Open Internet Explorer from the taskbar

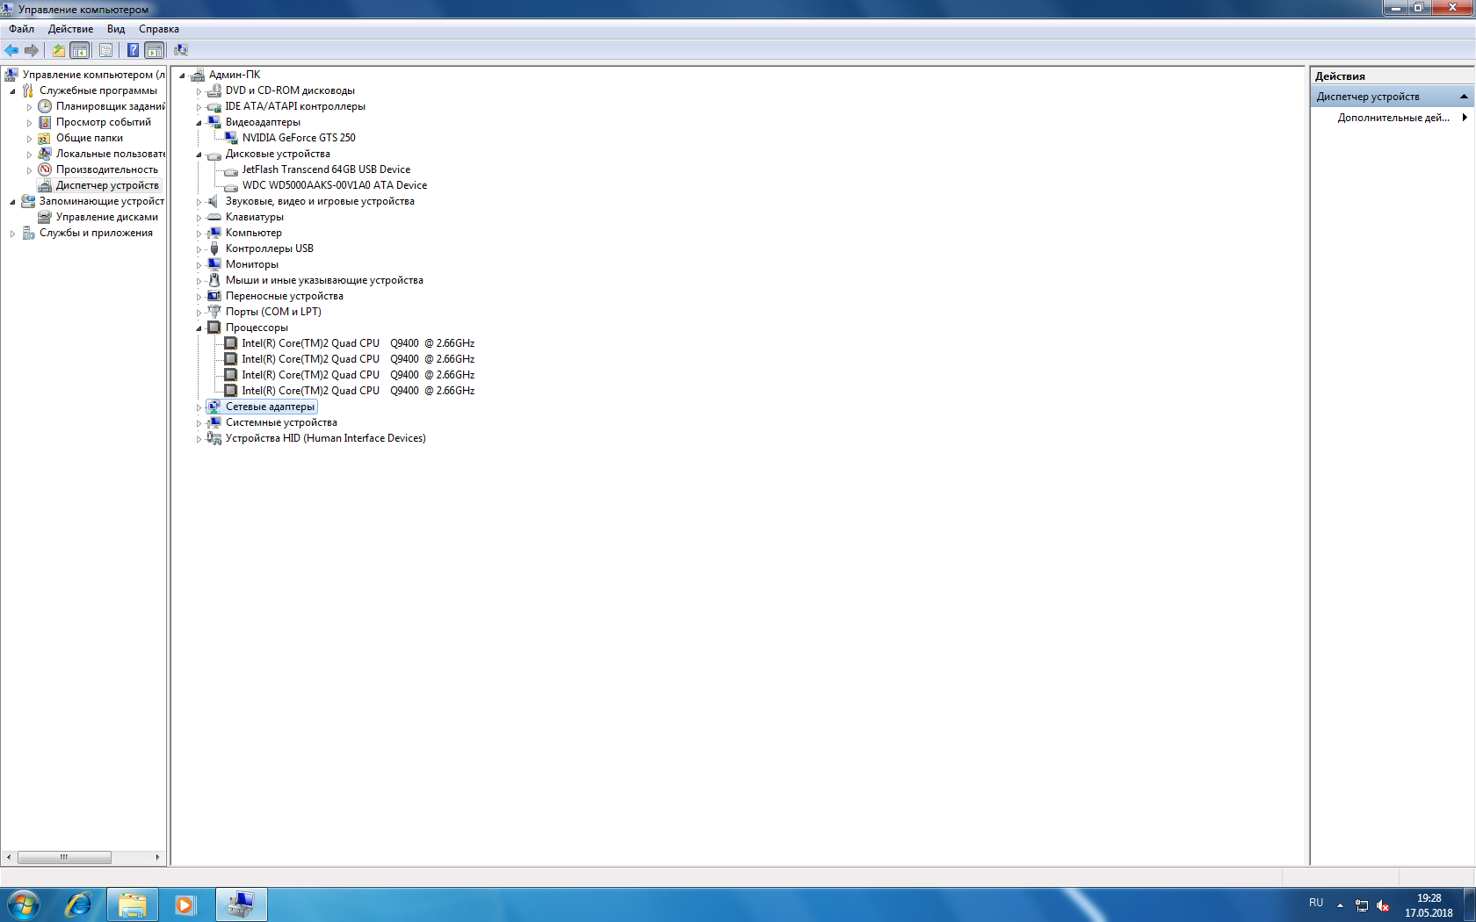pyautogui.click(x=78, y=904)
